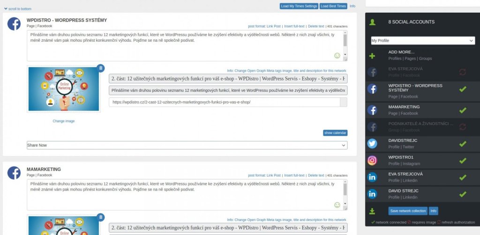Click the scroll to bottom expander
The width and height of the screenshot is (480, 235).
18,9
